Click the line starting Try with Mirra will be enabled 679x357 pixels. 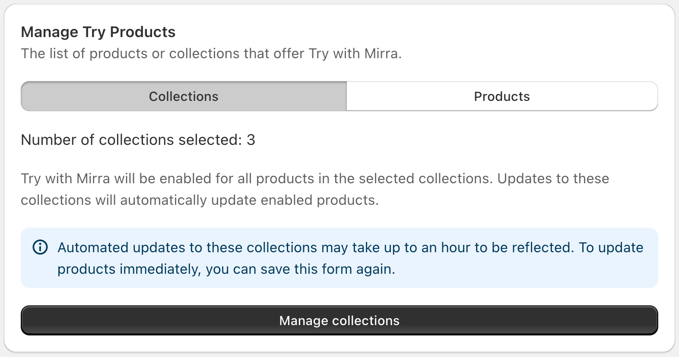click(315, 178)
